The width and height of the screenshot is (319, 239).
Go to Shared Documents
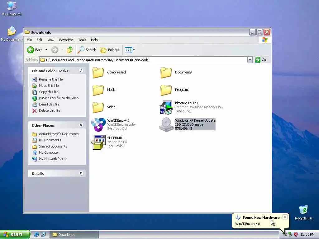[53, 146]
